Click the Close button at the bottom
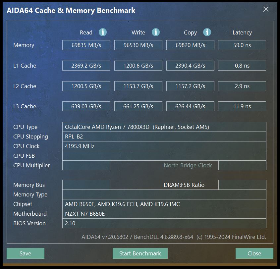Image resolution: width=280 pixels, height=269 pixels. [254, 253]
